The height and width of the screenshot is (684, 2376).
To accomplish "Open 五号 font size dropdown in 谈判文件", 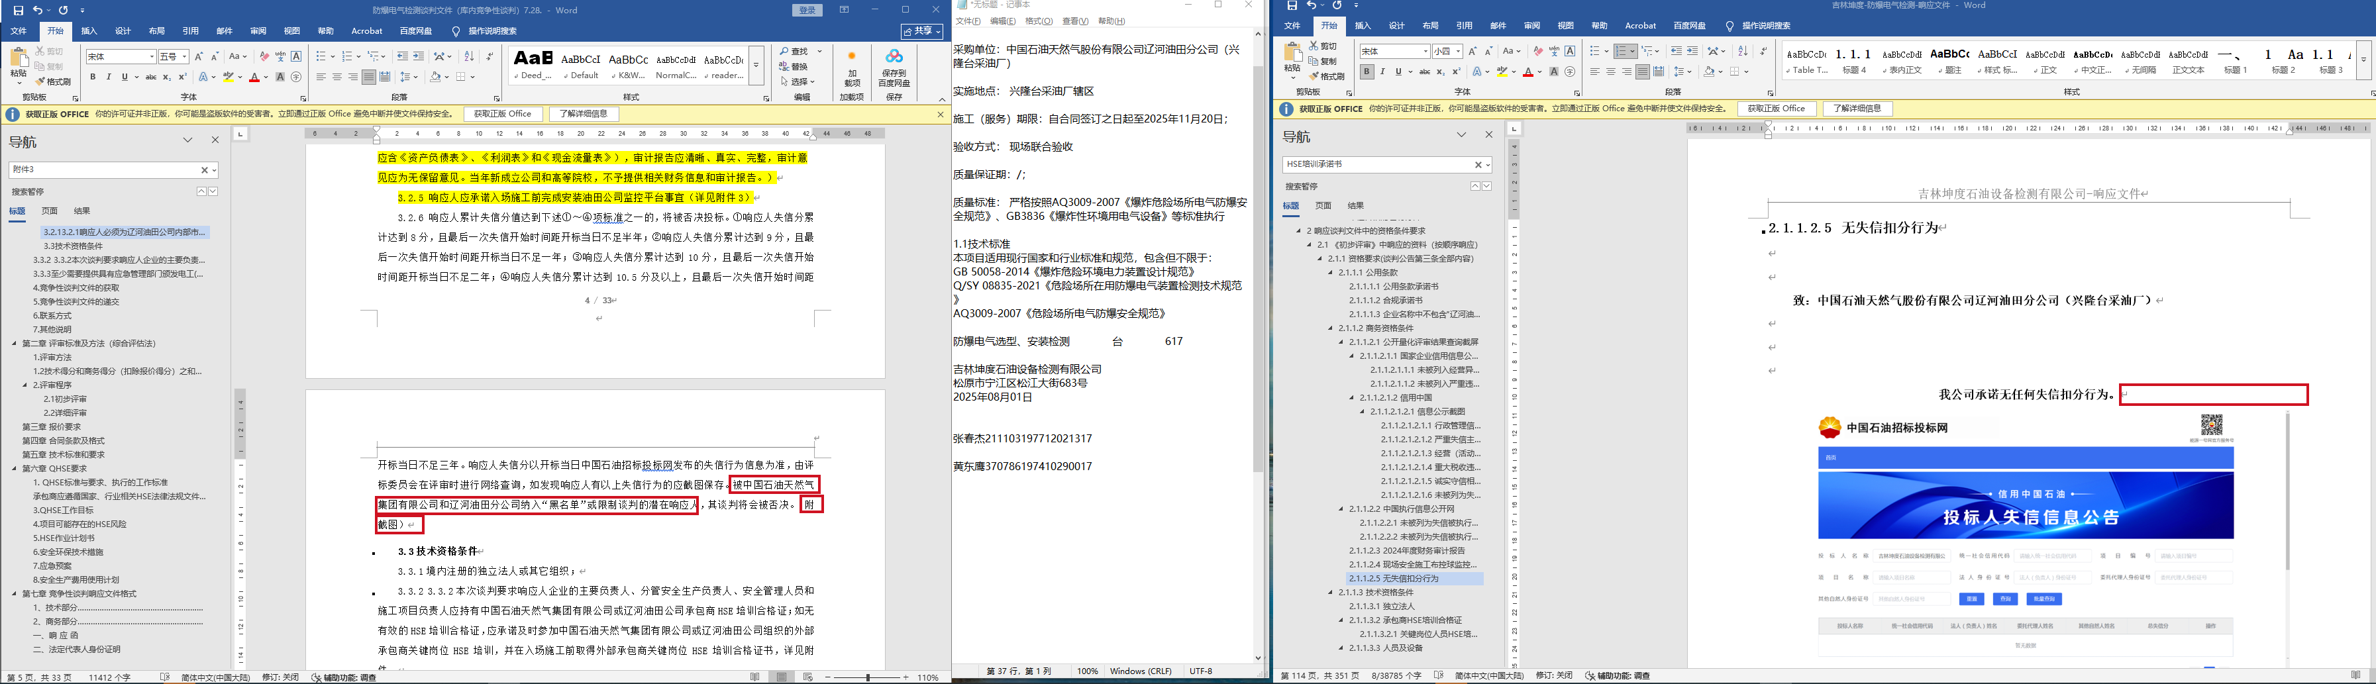I will pos(184,57).
